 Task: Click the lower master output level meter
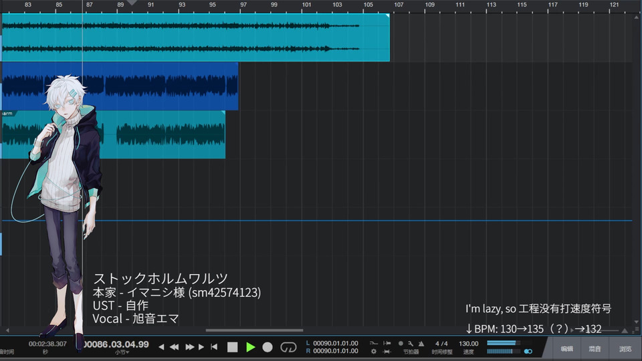(503, 351)
